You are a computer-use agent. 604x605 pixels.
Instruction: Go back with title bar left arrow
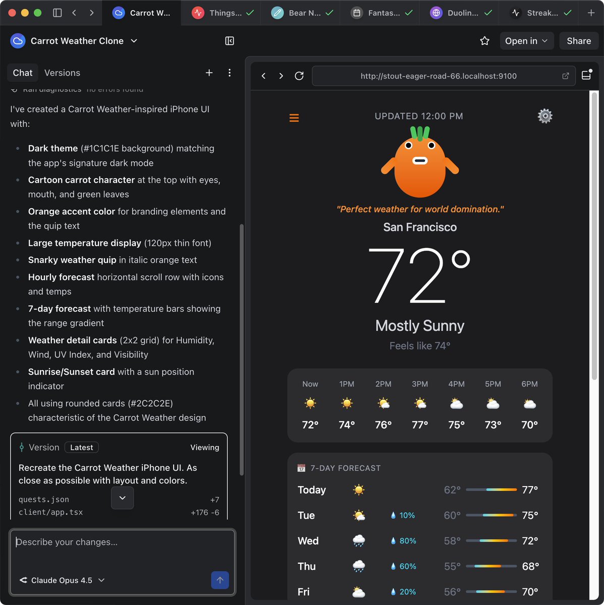click(x=74, y=13)
